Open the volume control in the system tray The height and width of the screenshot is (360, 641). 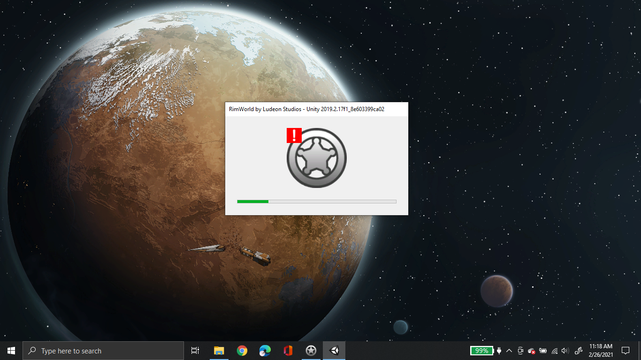[566, 351]
